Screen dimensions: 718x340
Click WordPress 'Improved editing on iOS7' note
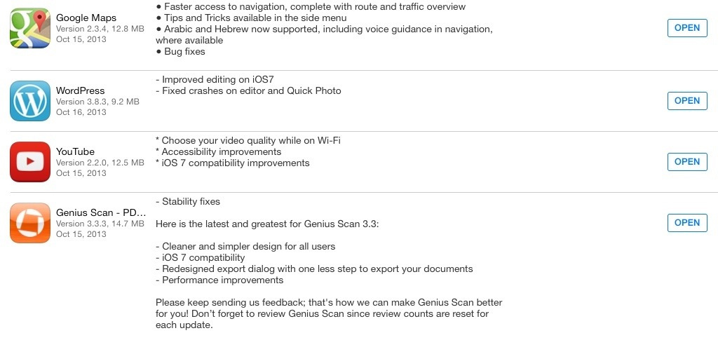click(215, 80)
